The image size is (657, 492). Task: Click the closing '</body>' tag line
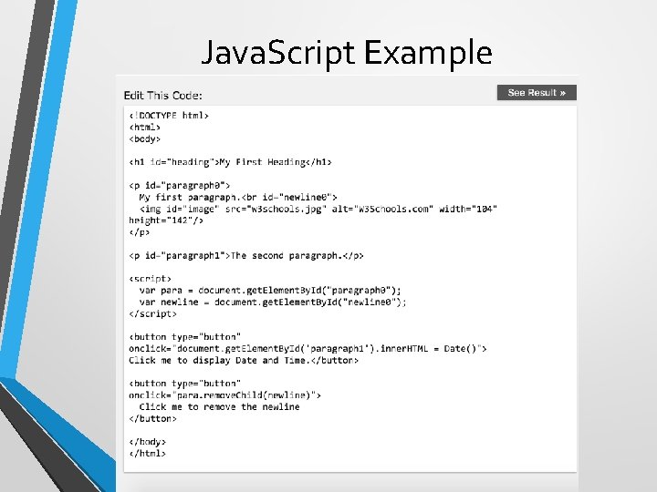[148, 442]
